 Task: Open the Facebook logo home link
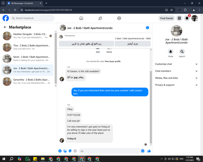(x=6, y=18)
